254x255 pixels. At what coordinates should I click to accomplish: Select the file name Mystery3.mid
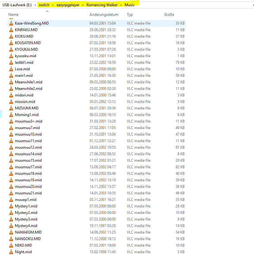[x=26, y=219]
